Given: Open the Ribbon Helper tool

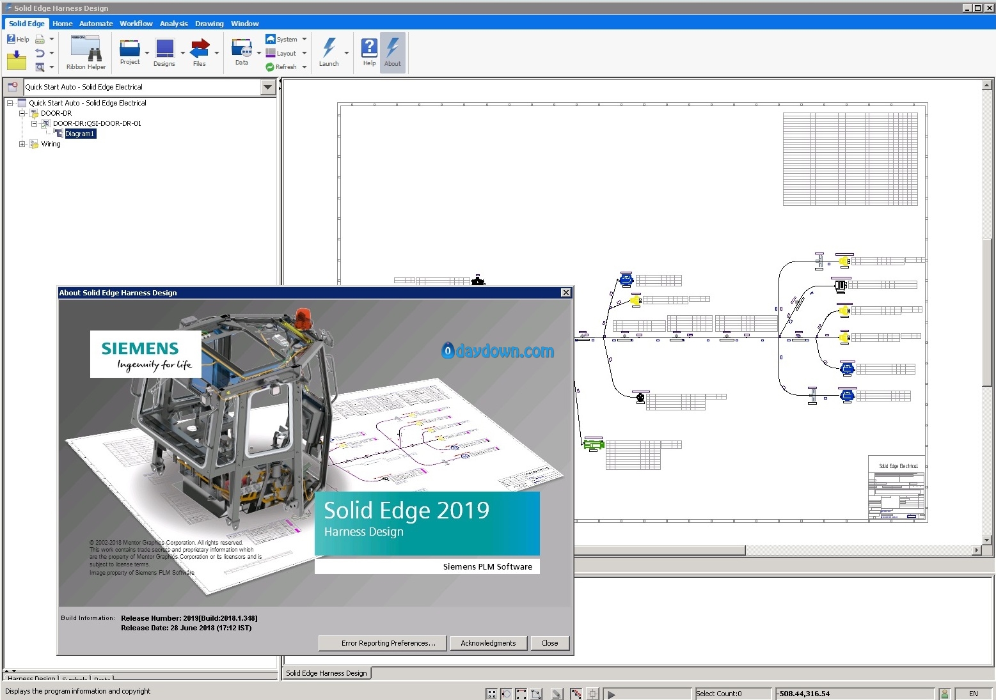Looking at the screenshot, I should (86, 53).
